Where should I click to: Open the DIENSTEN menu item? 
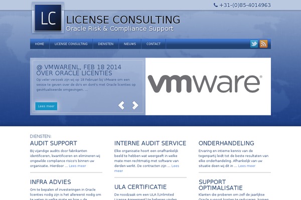coord(106,44)
